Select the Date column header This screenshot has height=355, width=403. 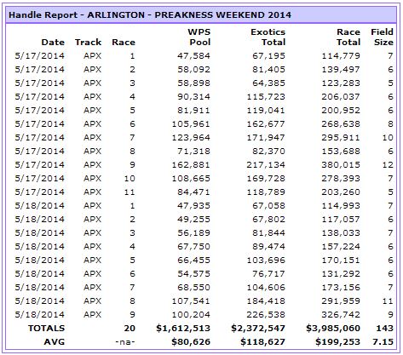point(53,43)
